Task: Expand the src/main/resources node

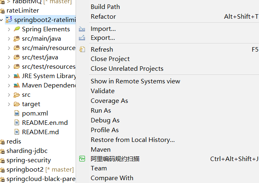Action: (9, 48)
